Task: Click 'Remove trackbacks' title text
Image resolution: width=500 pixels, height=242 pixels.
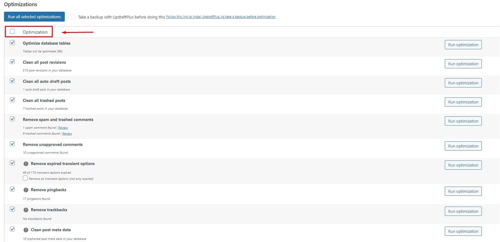Action: (x=49, y=210)
